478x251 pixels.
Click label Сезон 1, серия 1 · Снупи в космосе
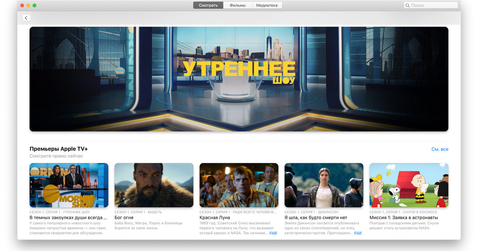tap(404, 212)
